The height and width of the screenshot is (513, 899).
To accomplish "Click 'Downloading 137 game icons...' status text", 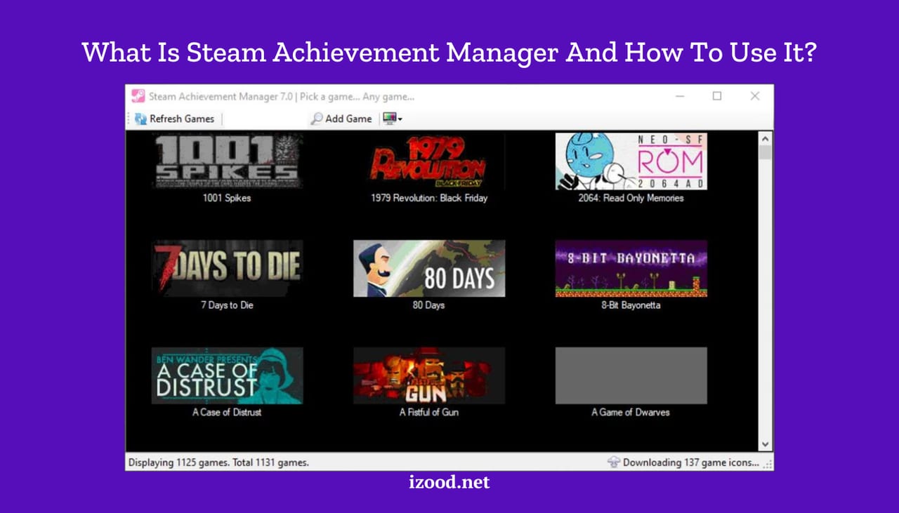I will [691, 462].
